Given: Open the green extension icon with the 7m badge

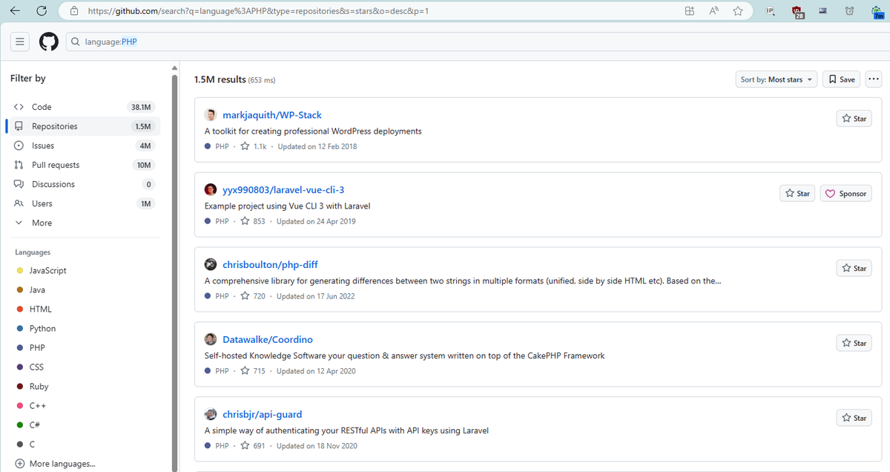Looking at the screenshot, I should click(x=876, y=12).
